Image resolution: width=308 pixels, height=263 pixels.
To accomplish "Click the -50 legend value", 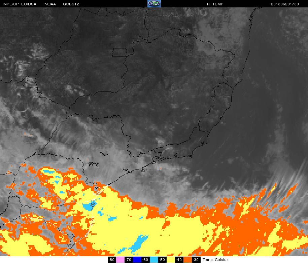I will pyautogui.click(x=162, y=260).
